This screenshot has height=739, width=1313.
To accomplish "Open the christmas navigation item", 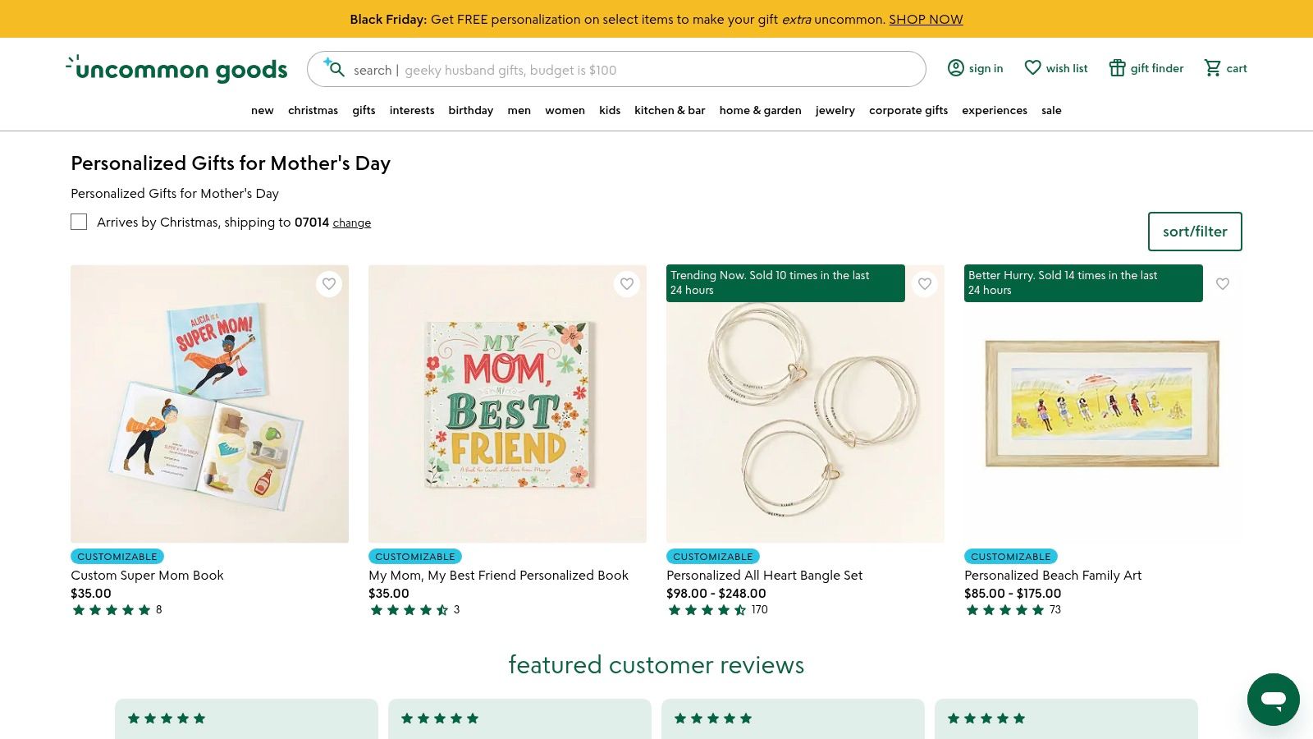I will [313, 110].
